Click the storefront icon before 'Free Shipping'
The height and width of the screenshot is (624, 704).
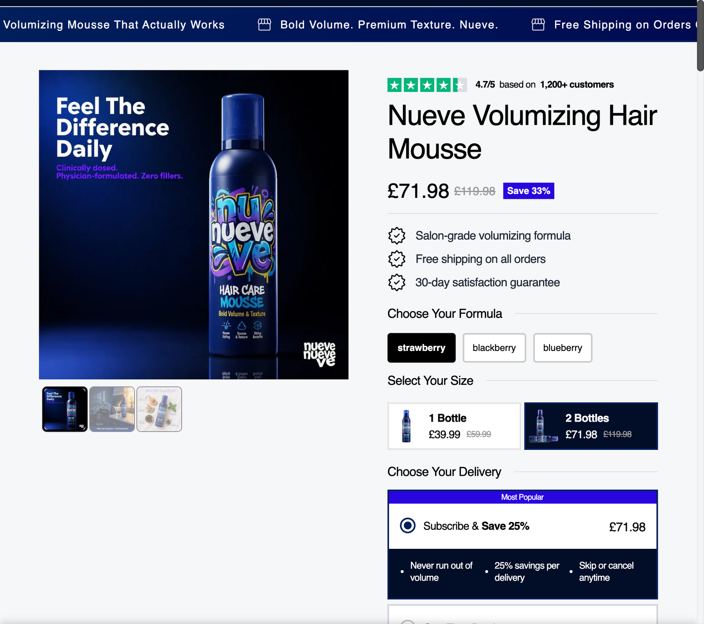click(538, 25)
